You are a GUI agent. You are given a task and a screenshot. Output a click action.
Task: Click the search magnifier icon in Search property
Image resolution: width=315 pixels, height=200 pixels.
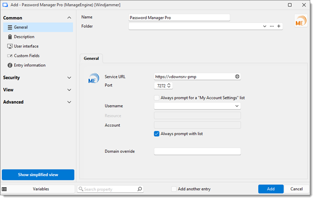[x=139, y=189]
